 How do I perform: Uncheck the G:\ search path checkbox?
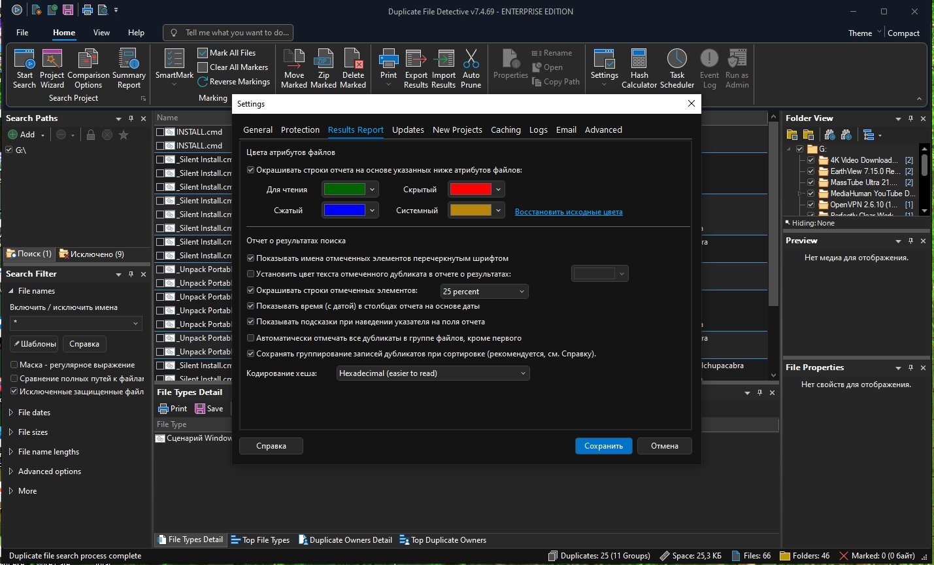coord(9,150)
